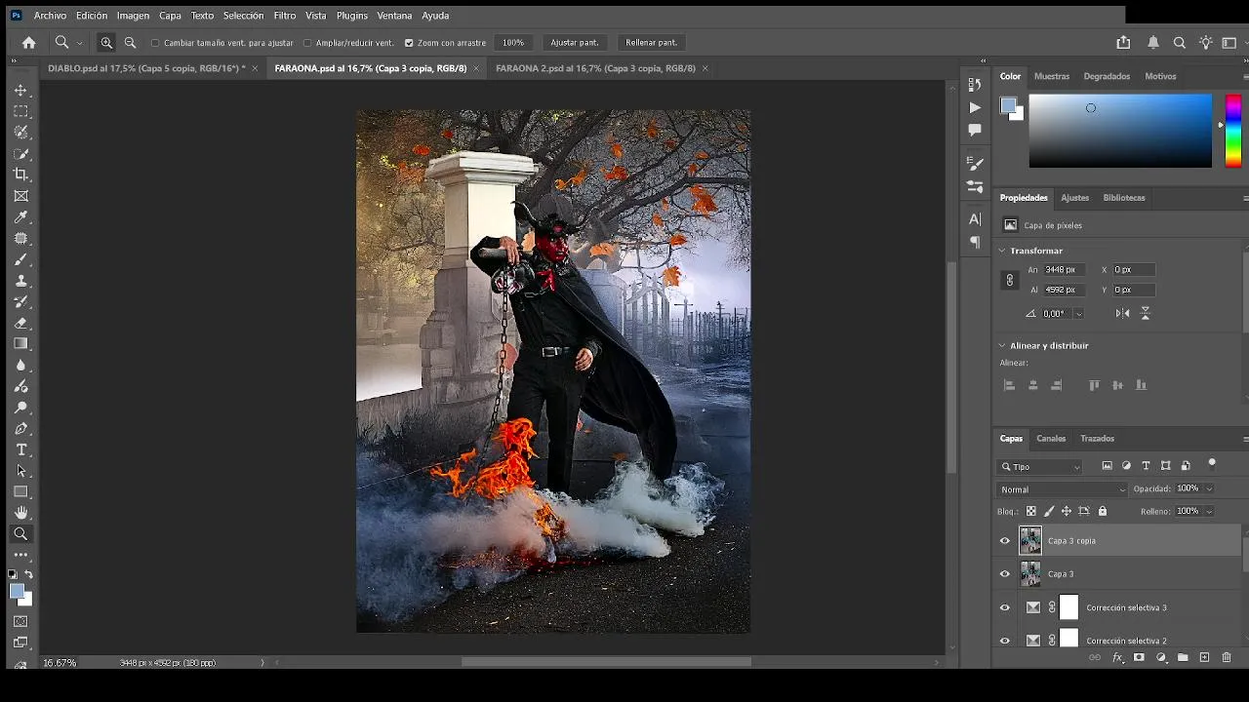Click the Rellenar pant. button
The height and width of the screenshot is (702, 1249).
[651, 43]
